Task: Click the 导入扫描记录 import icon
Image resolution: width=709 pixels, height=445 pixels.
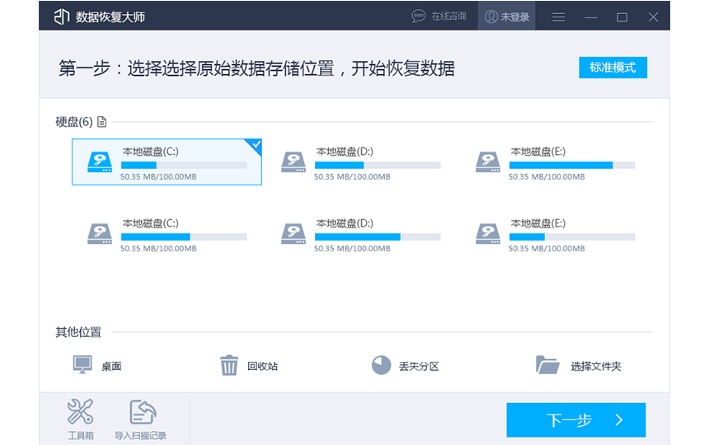Action: pos(142,412)
